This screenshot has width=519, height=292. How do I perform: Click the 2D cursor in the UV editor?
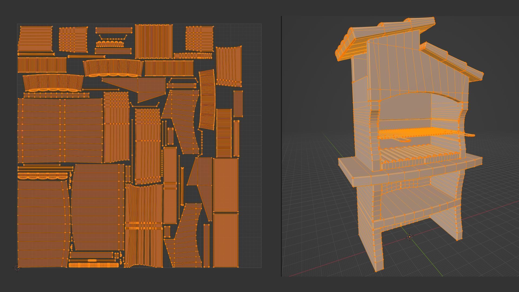point(17,268)
